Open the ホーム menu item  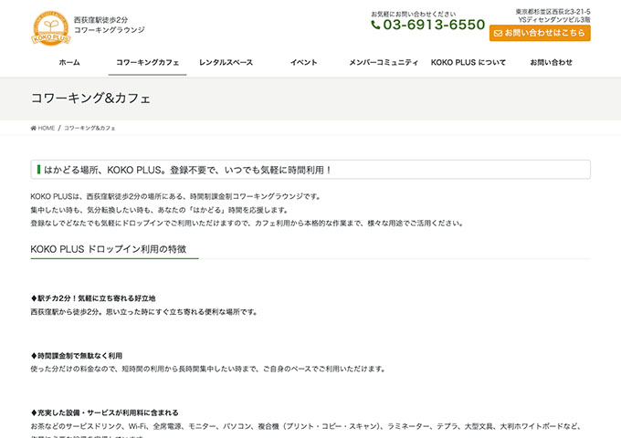69,62
